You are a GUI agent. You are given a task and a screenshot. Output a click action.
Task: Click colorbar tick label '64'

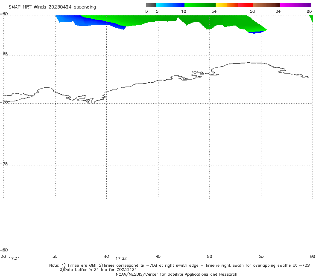point(278,11)
